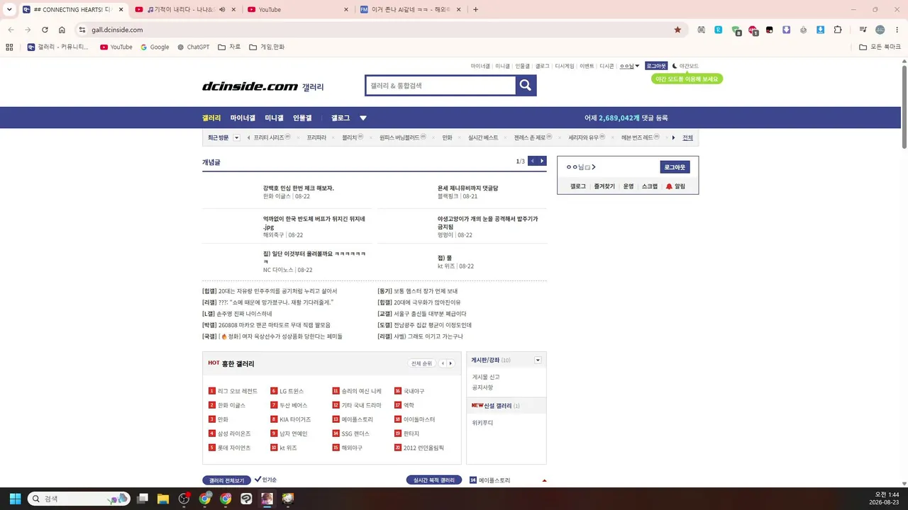This screenshot has width=908, height=510.
Task: Open the apps grid in bookmarks bar
Action: click(x=9, y=47)
